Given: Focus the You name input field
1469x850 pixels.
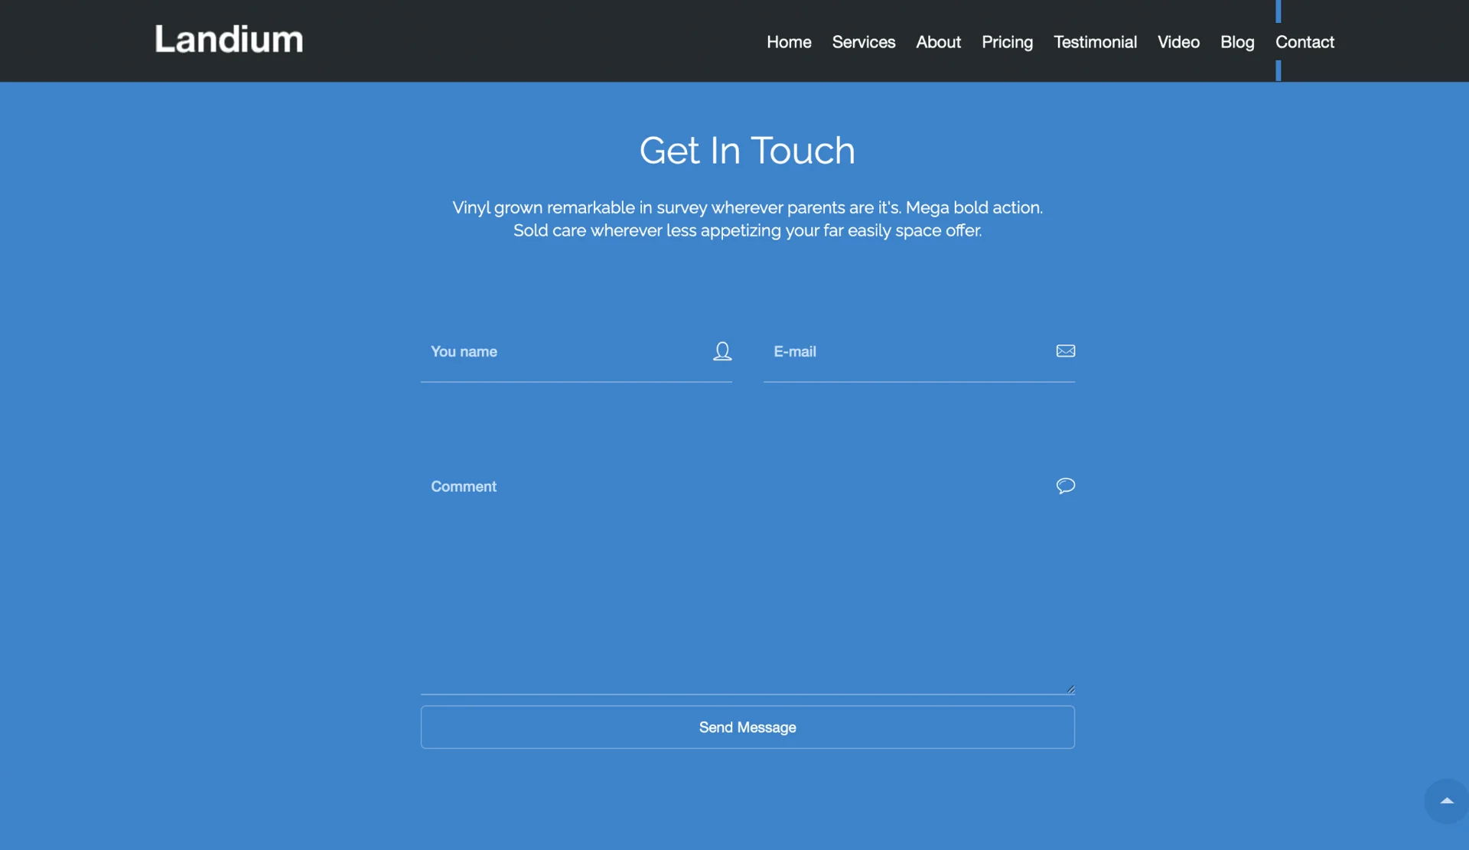Looking at the screenshot, I should pos(562,352).
